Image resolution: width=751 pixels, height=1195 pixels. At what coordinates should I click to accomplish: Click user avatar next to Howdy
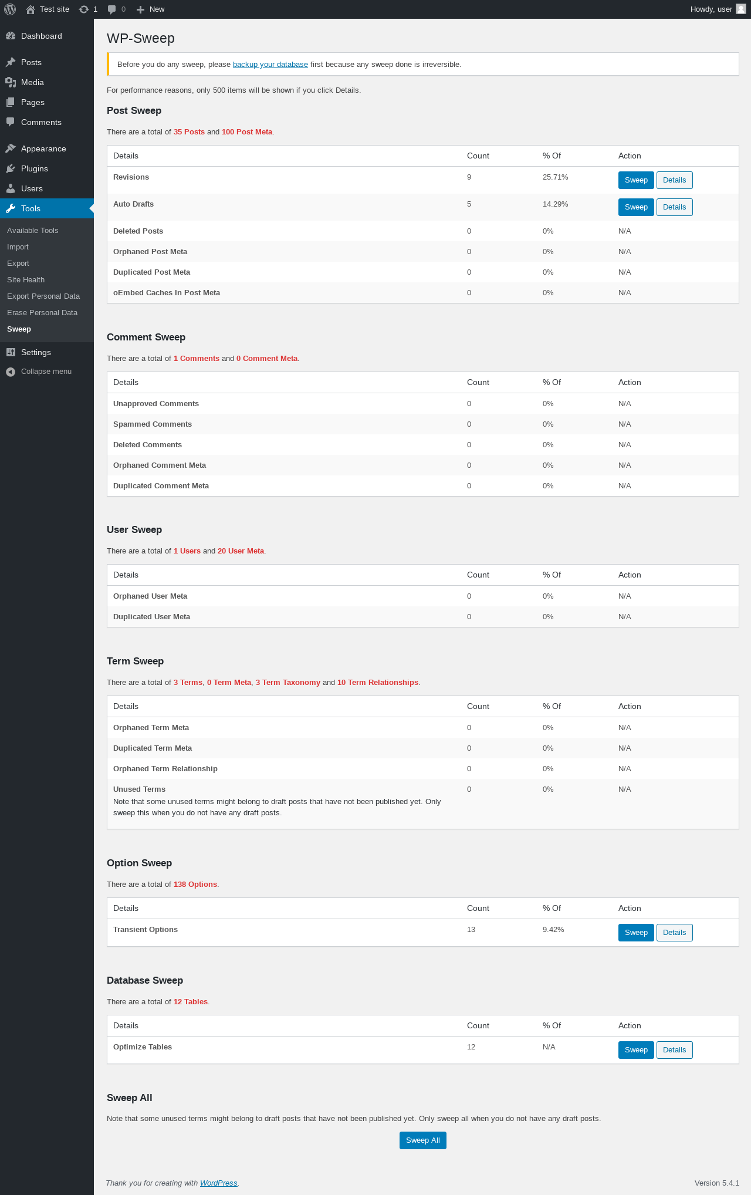(741, 9)
